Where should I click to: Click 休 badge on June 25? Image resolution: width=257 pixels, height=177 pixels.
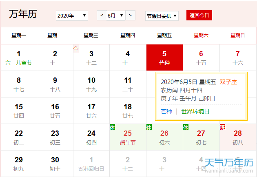(112, 127)
